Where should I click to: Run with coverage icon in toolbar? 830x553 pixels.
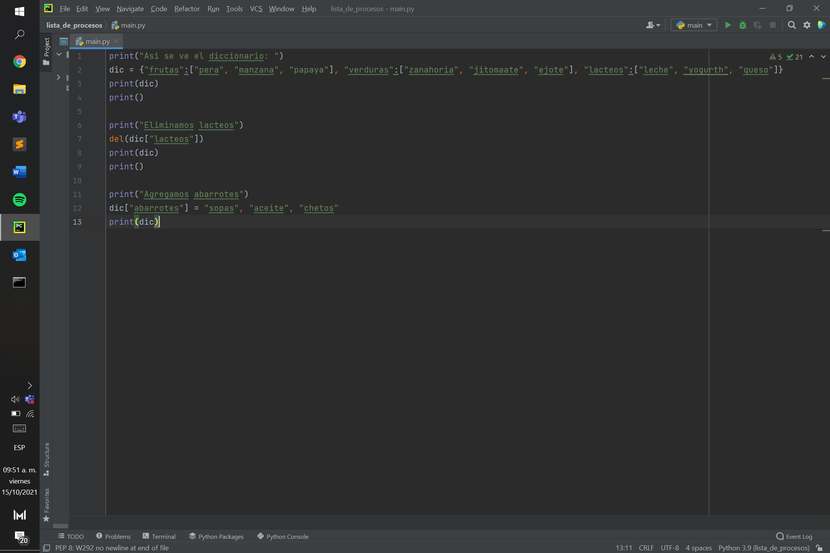click(758, 25)
